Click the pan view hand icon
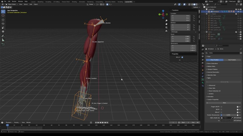The height and width of the screenshot is (136, 243). coord(166,24)
